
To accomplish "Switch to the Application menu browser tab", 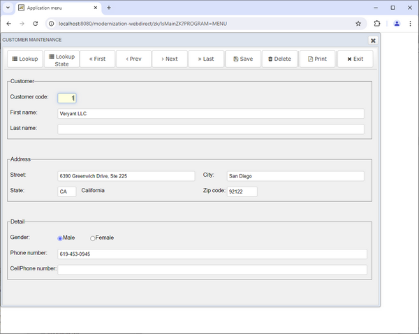I will click(56, 8).
